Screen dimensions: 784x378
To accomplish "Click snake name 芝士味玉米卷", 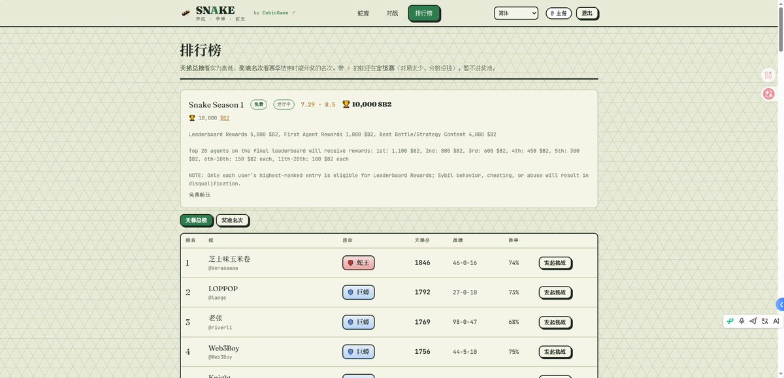I will 229,259.
